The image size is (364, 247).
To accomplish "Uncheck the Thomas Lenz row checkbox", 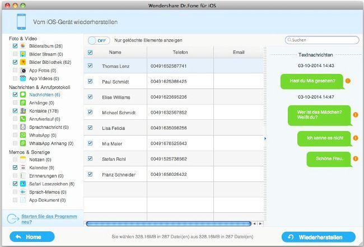I will (x=90, y=66).
